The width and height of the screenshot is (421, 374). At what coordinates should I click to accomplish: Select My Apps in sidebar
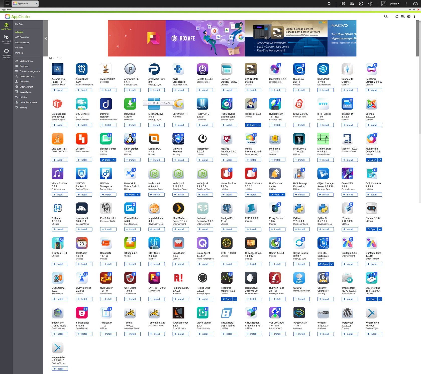pyautogui.click(x=19, y=24)
